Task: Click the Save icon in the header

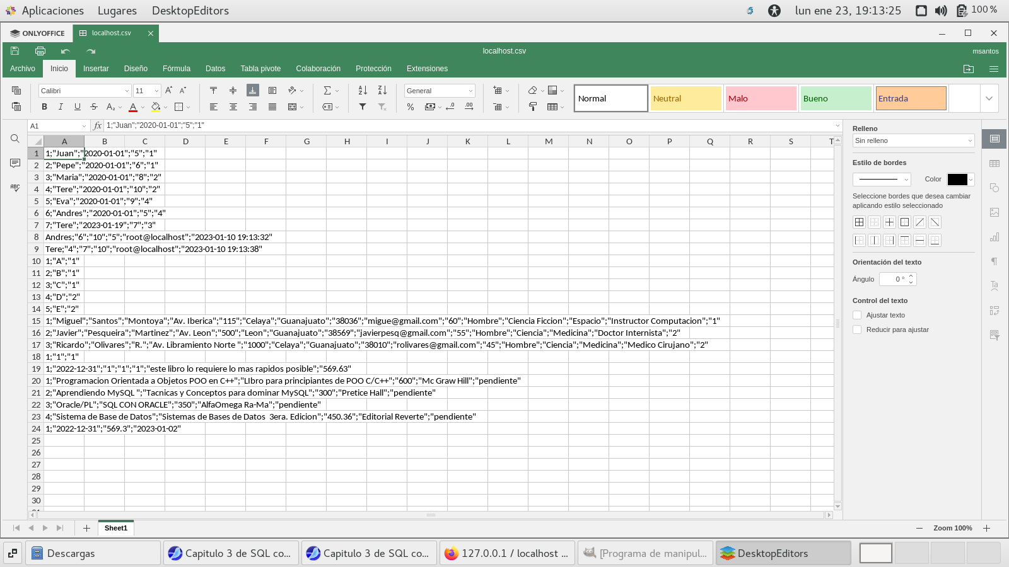Action: (15, 51)
